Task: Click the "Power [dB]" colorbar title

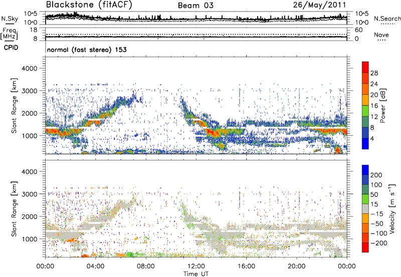Action: point(383,105)
